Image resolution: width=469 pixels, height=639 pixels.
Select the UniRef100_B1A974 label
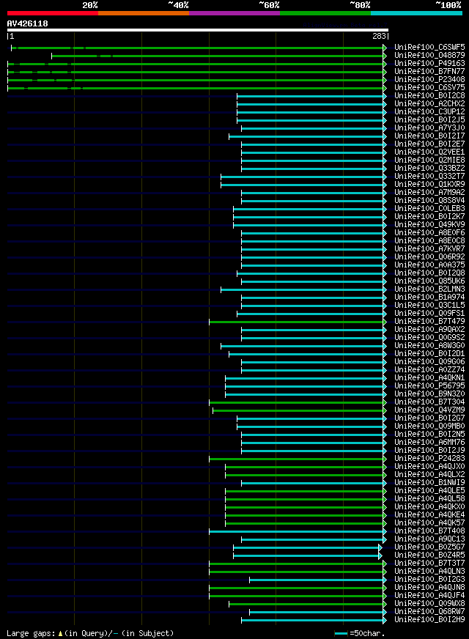pyautogui.click(x=429, y=298)
